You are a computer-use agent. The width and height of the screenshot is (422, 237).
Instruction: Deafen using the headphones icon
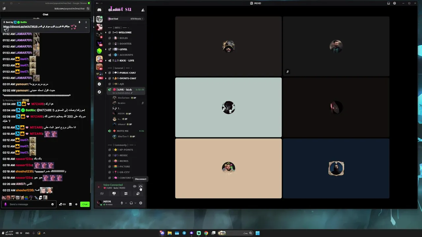[131, 203]
